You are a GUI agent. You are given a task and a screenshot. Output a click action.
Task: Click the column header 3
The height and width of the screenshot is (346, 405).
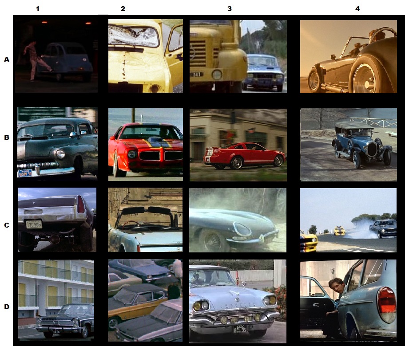pyautogui.click(x=230, y=8)
